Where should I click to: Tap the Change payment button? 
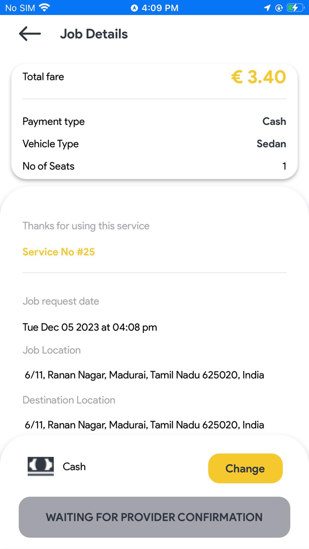[245, 468]
